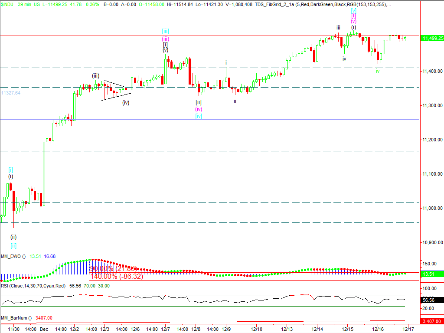Screen dimensions: 444x333
Task: Click the $INDU symbol in the header
Action: point(7,4)
